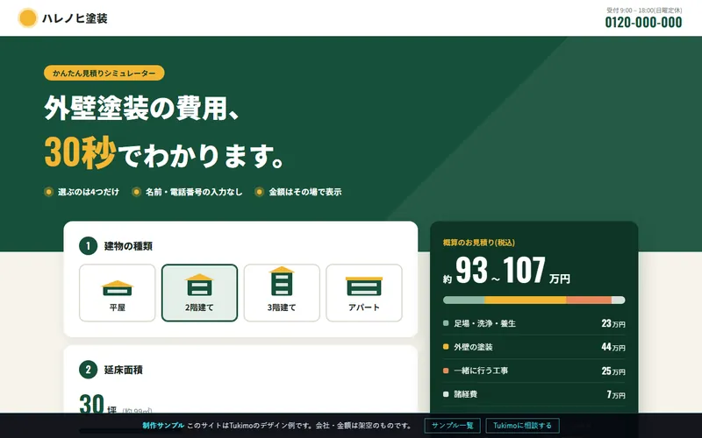The image size is (702, 438).
Task: Click the green swatch beside 足場・洗浄・養生
Action: tap(446, 322)
